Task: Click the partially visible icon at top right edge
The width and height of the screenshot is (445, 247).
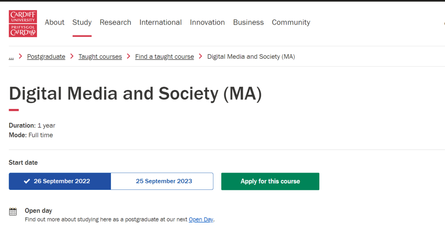Action: click(x=444, y=23)
